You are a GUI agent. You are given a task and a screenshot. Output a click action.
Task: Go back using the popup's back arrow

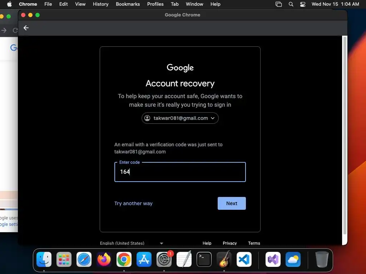(x=26, y=28)
